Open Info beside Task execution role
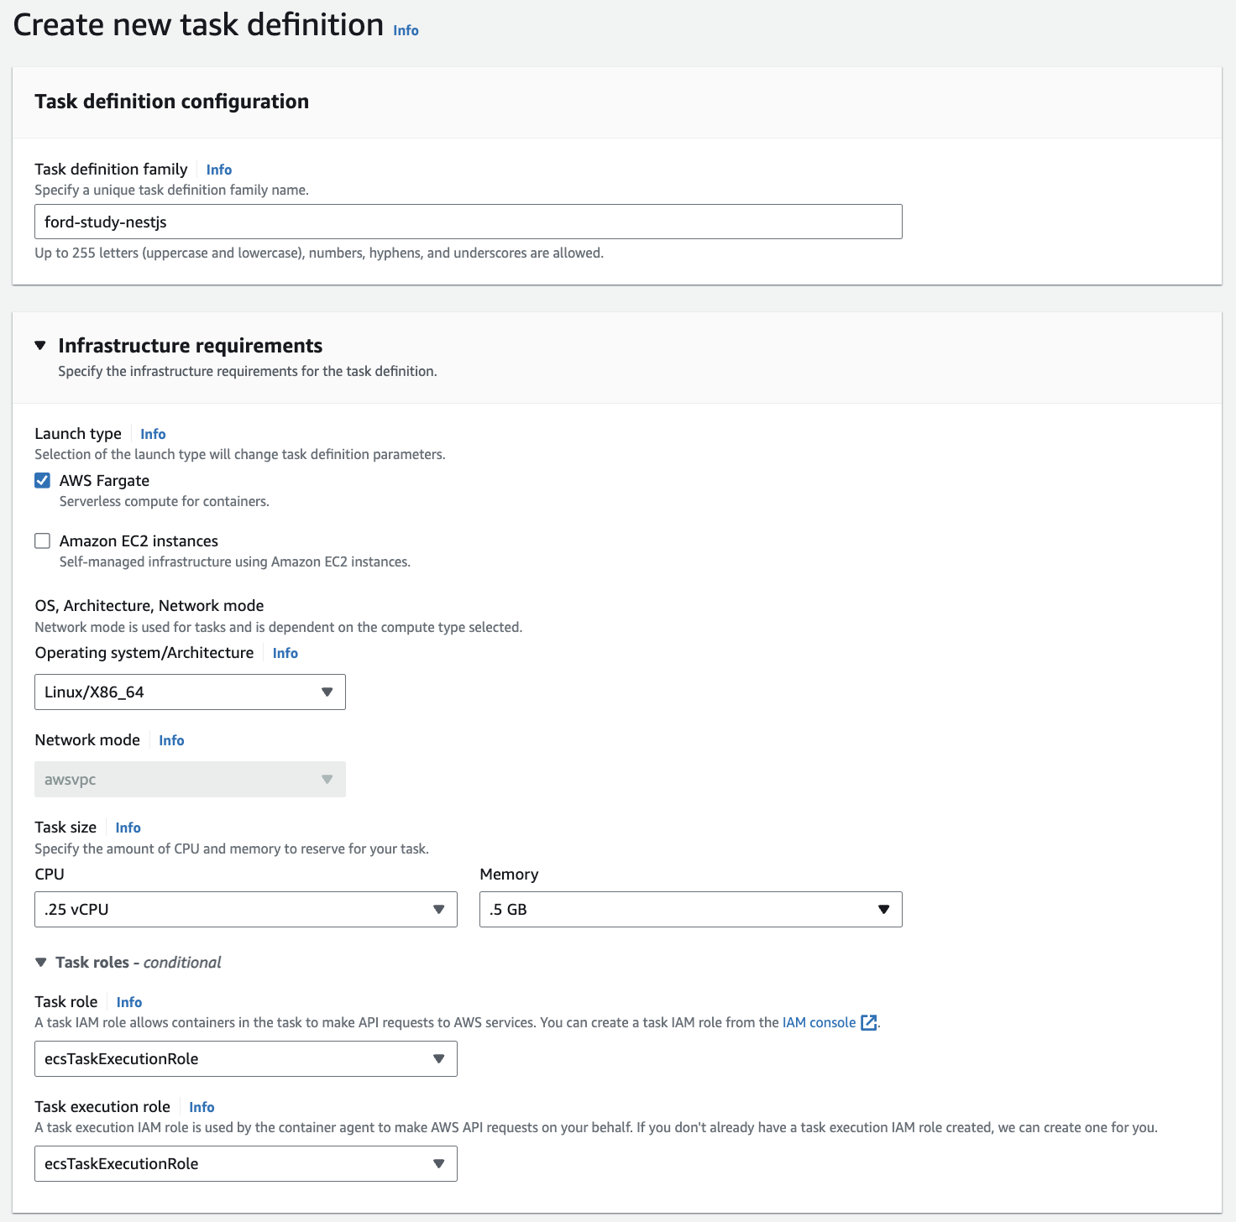The image size is (1236, 1222). point(202,1107)
